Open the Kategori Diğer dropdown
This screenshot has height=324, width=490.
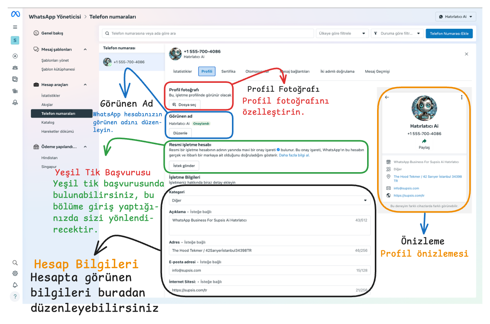[269, 200]
